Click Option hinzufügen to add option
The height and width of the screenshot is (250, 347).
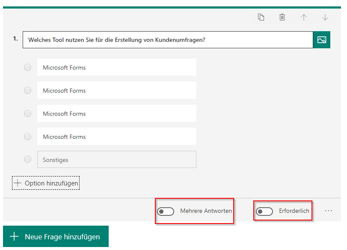[x=46, y=183]
